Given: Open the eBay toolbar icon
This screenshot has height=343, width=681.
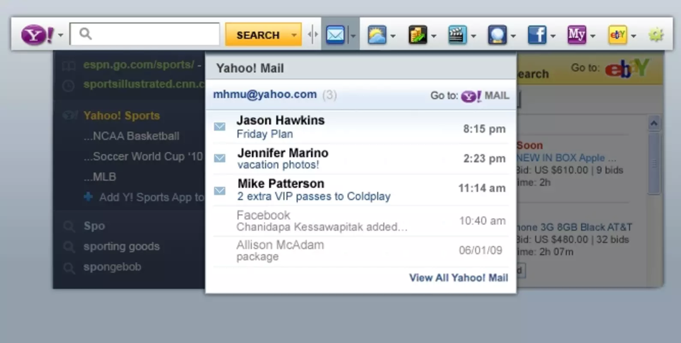Looking at the screenshot, I should coord(617,35).
